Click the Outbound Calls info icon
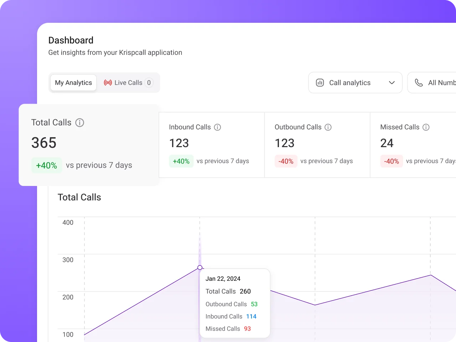The height and width of the screenshot is (342, 456). pos(328,127)
